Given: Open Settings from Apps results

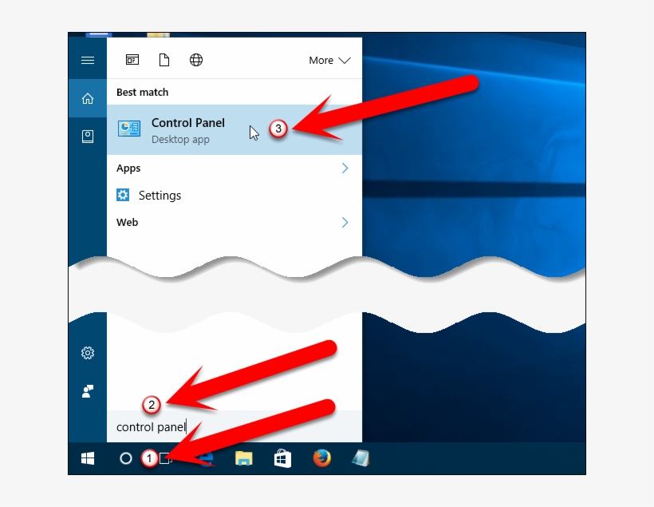Looking at the screenshot, I should (160, 196).
